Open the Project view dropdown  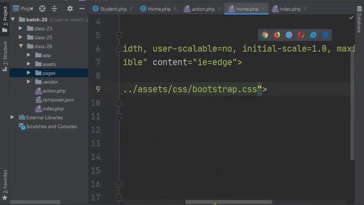(x=23, y=9)
